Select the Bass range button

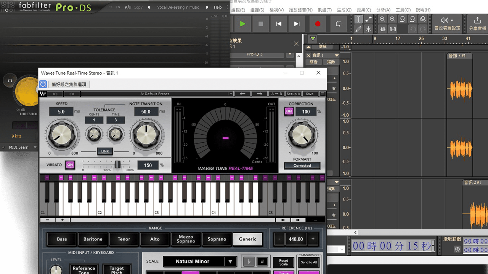point(62,239)
